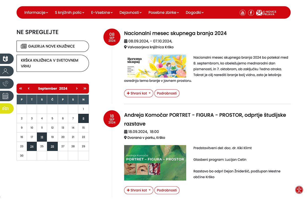Open Shrani kot dropdown for Andreja Komočar event

(x=139, y=190)
